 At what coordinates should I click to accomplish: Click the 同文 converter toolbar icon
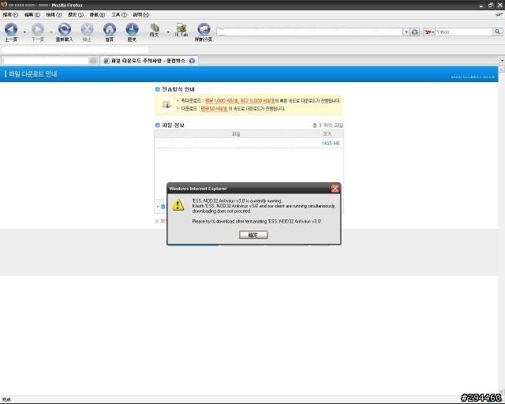pyautogui.click(x=155, y=28)
